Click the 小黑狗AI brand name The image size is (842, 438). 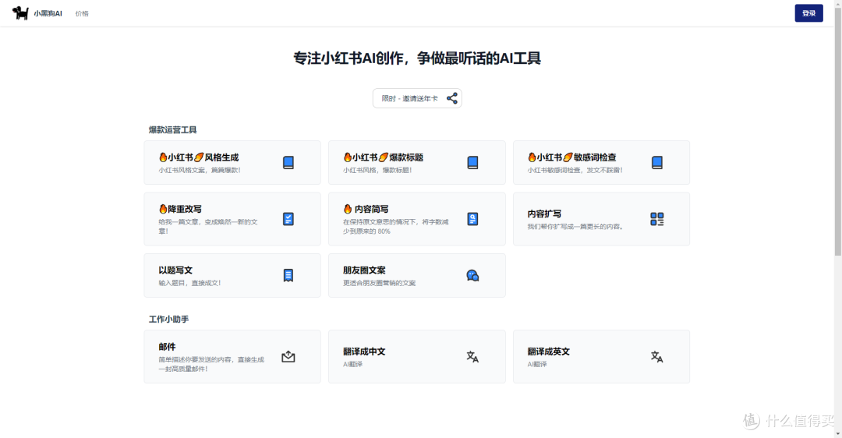(48, 13)
